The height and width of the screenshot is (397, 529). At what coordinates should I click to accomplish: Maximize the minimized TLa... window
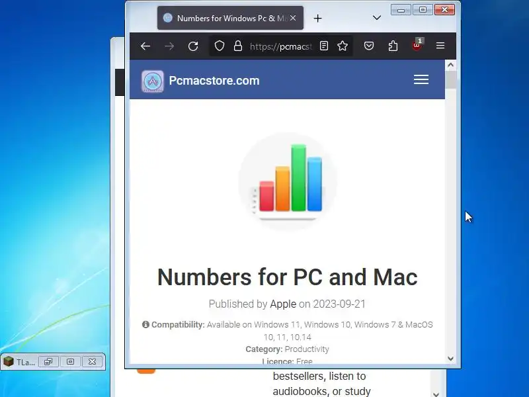(70, 362)
